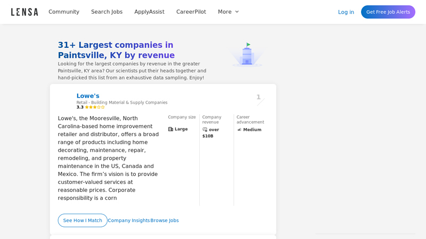Viewport: 426px width, 239px height.
Task: Click the 3.3 star rating for Lowe's
Action: tap(91, 107)
